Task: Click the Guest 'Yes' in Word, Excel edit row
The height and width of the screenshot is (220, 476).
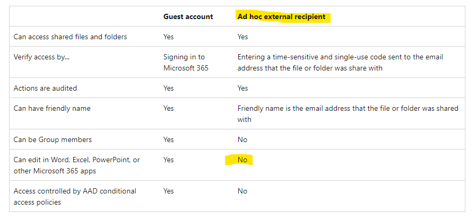Action: tap(168, 160)
